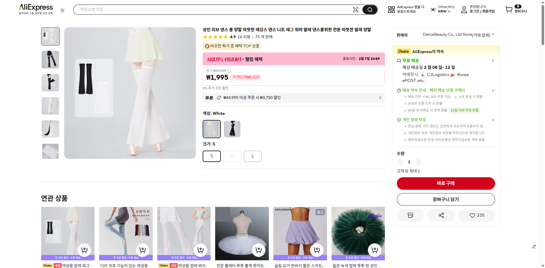Screen dimensions: 545x268
Task: Open image search with the camera icon
Action: [356, 9]
